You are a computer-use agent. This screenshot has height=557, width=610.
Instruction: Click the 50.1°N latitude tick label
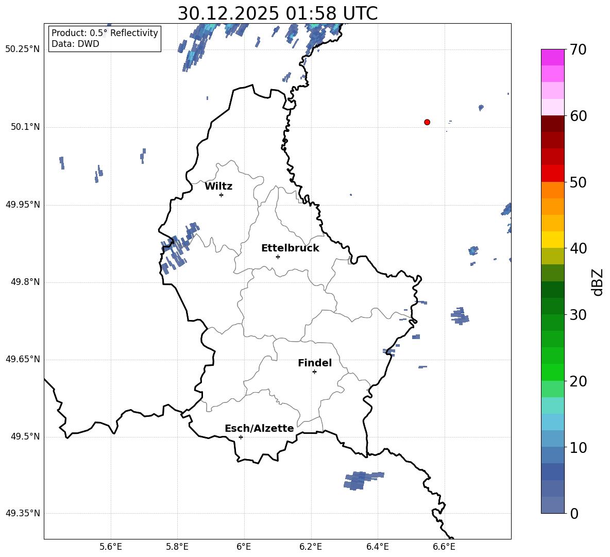(x=25, y=127)
